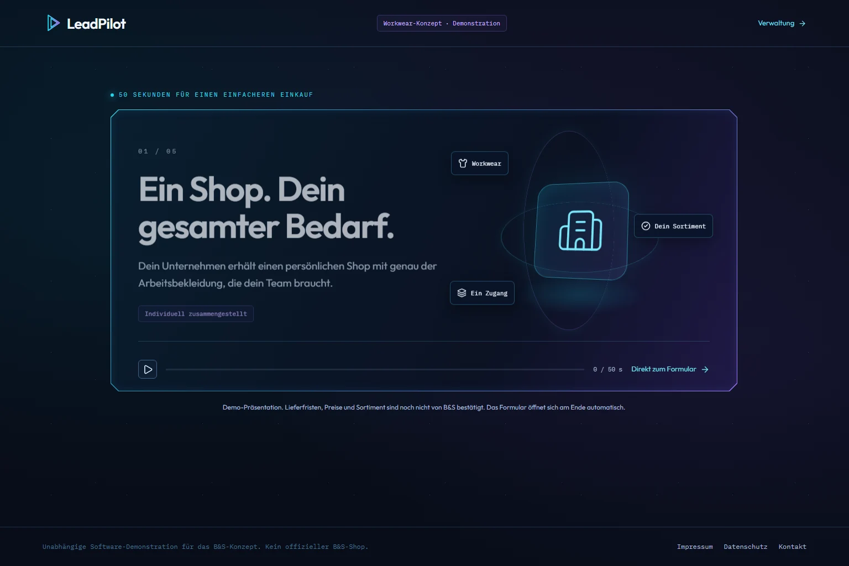Jump to form via Direkt zum Formular
The width and height of the screenshot is (849, 566).
point(670,369)
